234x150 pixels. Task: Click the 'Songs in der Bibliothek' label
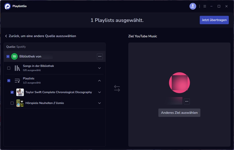38,66
